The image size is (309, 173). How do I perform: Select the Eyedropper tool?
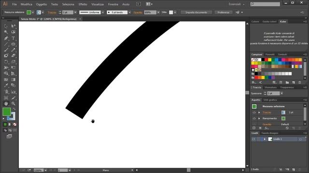(6, 86)
